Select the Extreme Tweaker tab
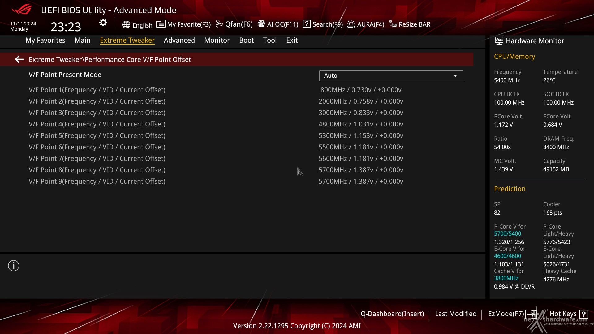This screenshot has width=594, height=334. pyautogui.click(x=127, y=40)
